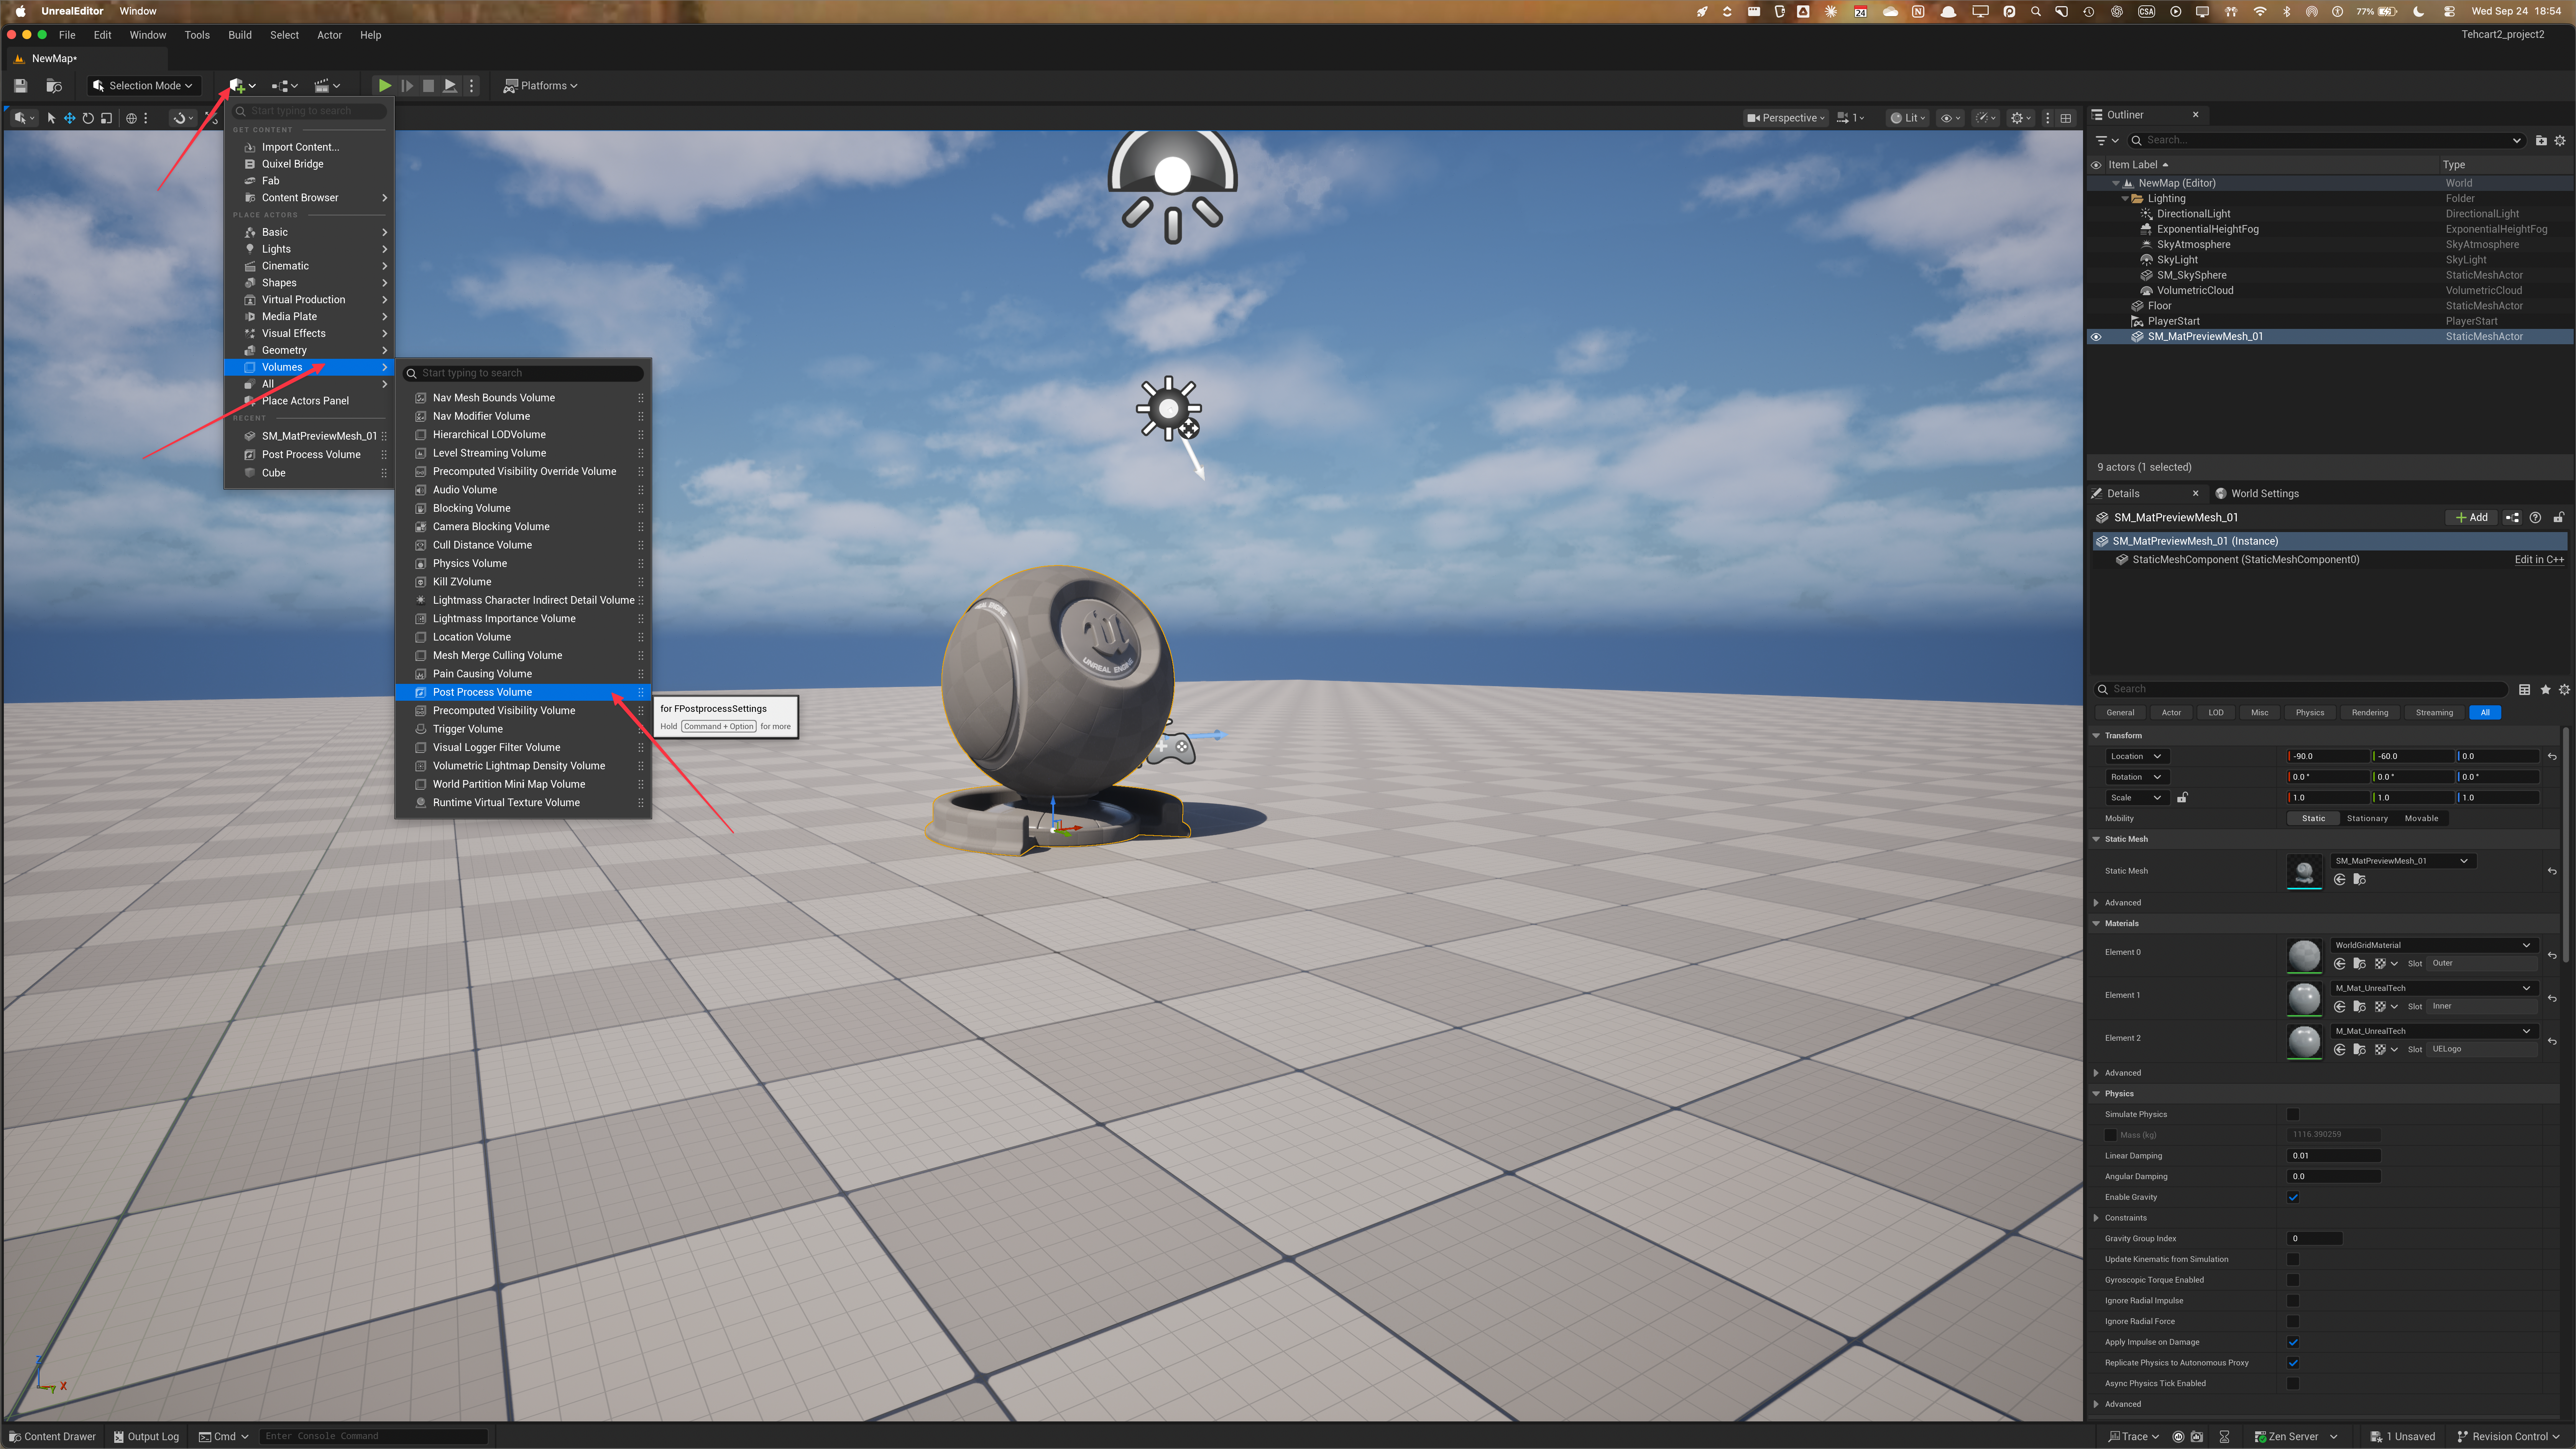Open the Output Log
The height and width of the screenshot is (1449, 2576).
click(x=146, y=1437)
